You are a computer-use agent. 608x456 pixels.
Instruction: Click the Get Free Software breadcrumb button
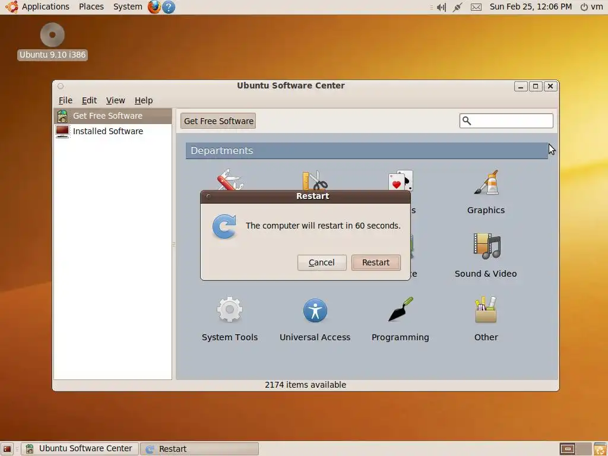(x=218, y=121)
